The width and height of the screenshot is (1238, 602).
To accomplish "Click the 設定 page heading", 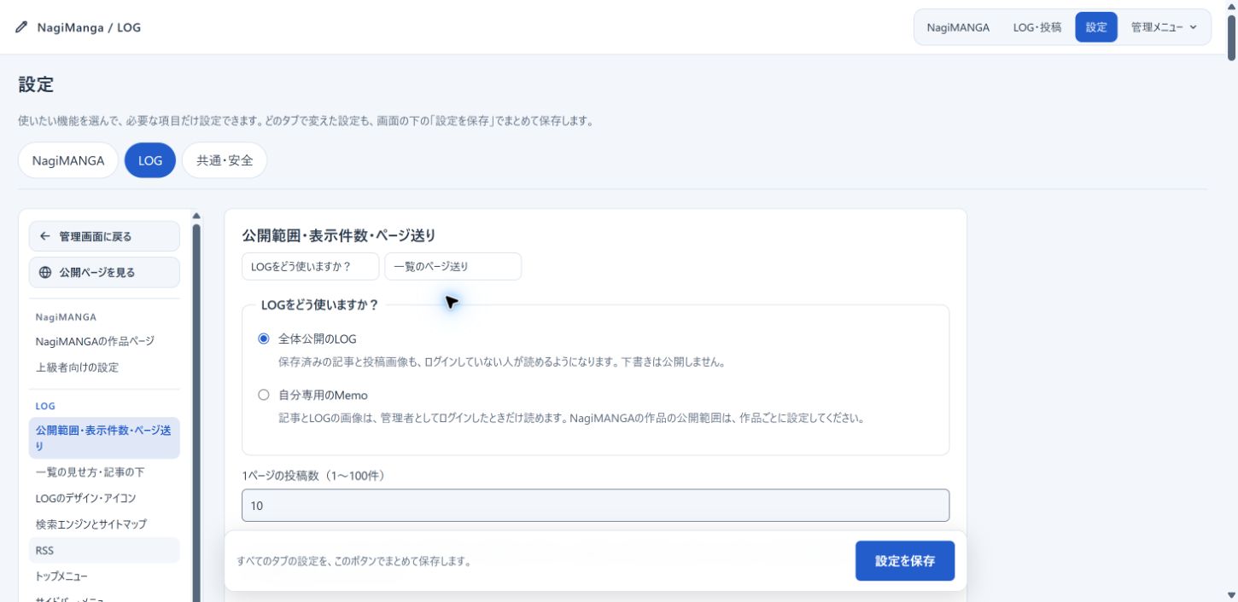I will coord(36,84).
